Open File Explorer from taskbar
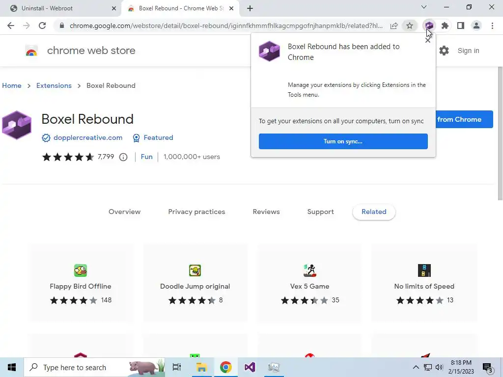The height and width of the screenshot is (377, 503). pos(201,367)
